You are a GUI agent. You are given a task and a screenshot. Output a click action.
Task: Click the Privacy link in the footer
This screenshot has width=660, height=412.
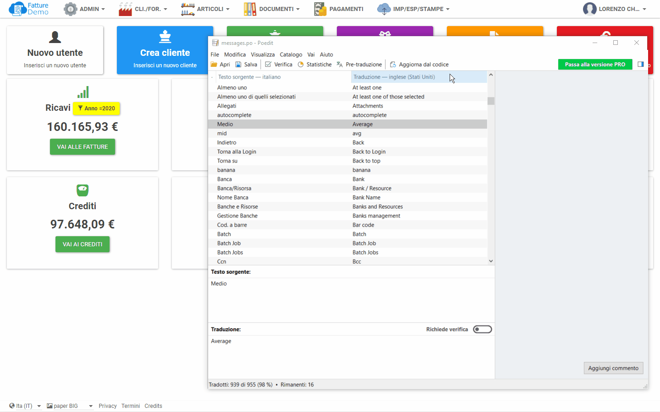coord(107,406)
